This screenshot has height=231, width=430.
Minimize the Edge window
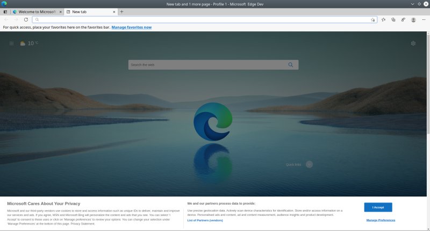coord(412,4)
